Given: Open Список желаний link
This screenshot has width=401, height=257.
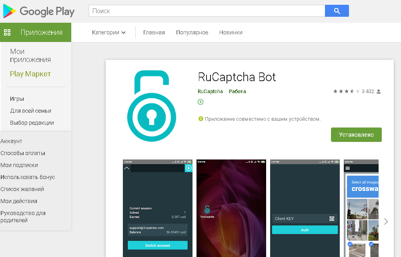Looking at the screenshot, I should 22,189.
